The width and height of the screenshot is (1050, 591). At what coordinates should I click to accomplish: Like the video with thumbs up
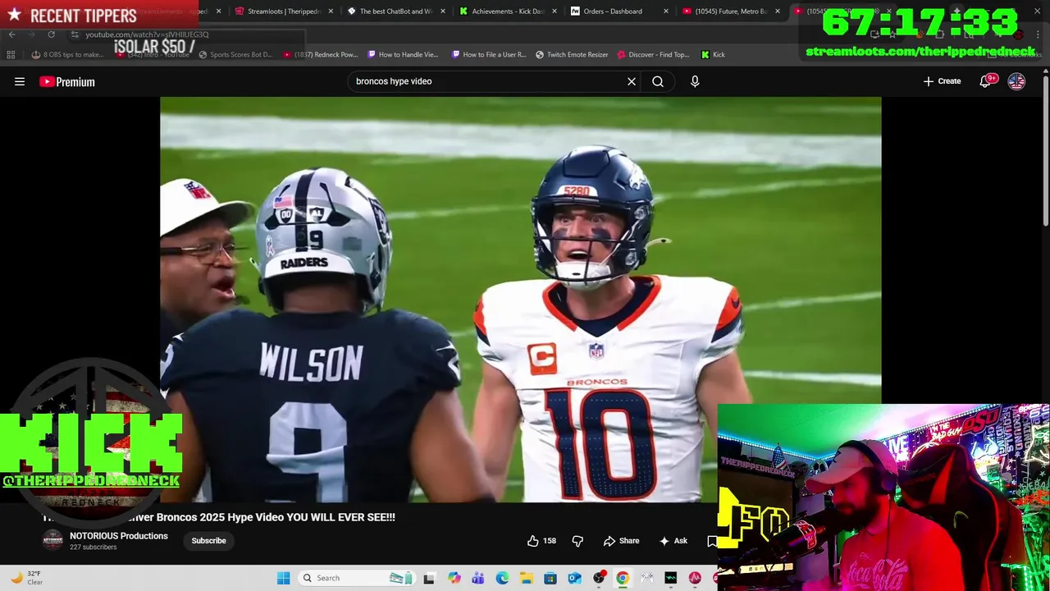pyautogui.click(x=541, y=541)
